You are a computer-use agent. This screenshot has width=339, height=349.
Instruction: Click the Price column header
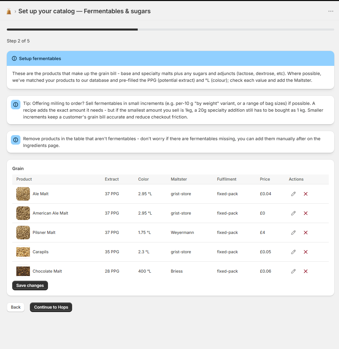click(x=265, y=179)
